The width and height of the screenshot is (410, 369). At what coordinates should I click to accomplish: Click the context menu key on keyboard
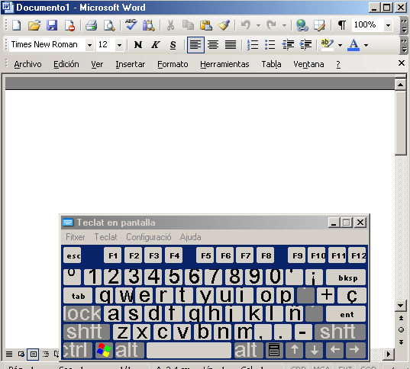tap(274, 350)
